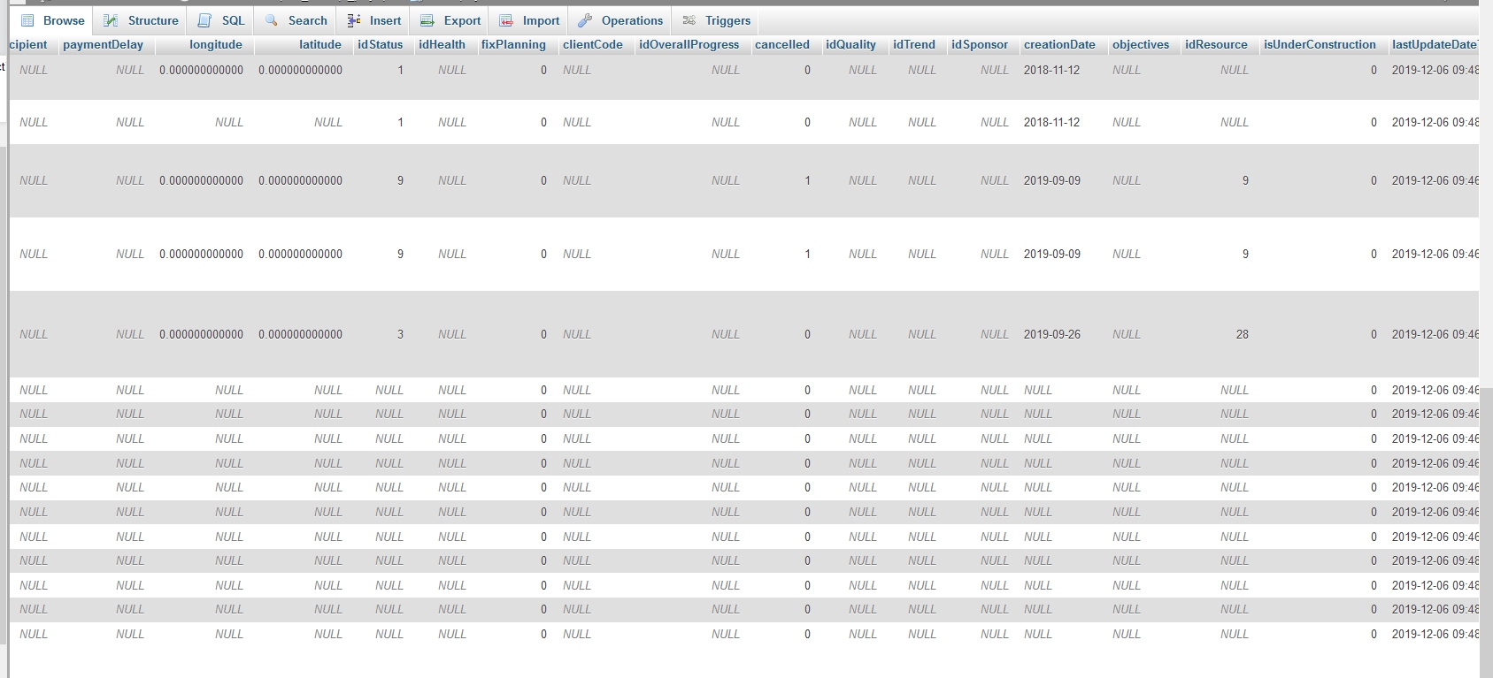Click the Search tab magnifier icon
Viewport: 1493px width, 678px height.
(272, 20)
